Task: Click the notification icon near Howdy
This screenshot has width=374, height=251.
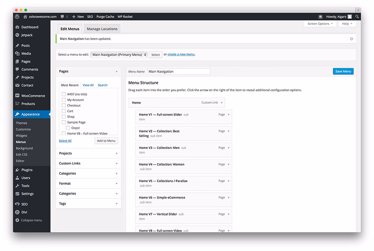Action: (321, 17)
